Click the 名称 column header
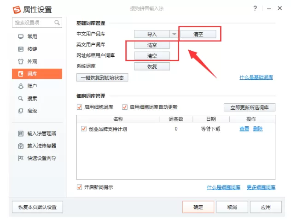Viewport: 291px width, 220px height. 118,119
